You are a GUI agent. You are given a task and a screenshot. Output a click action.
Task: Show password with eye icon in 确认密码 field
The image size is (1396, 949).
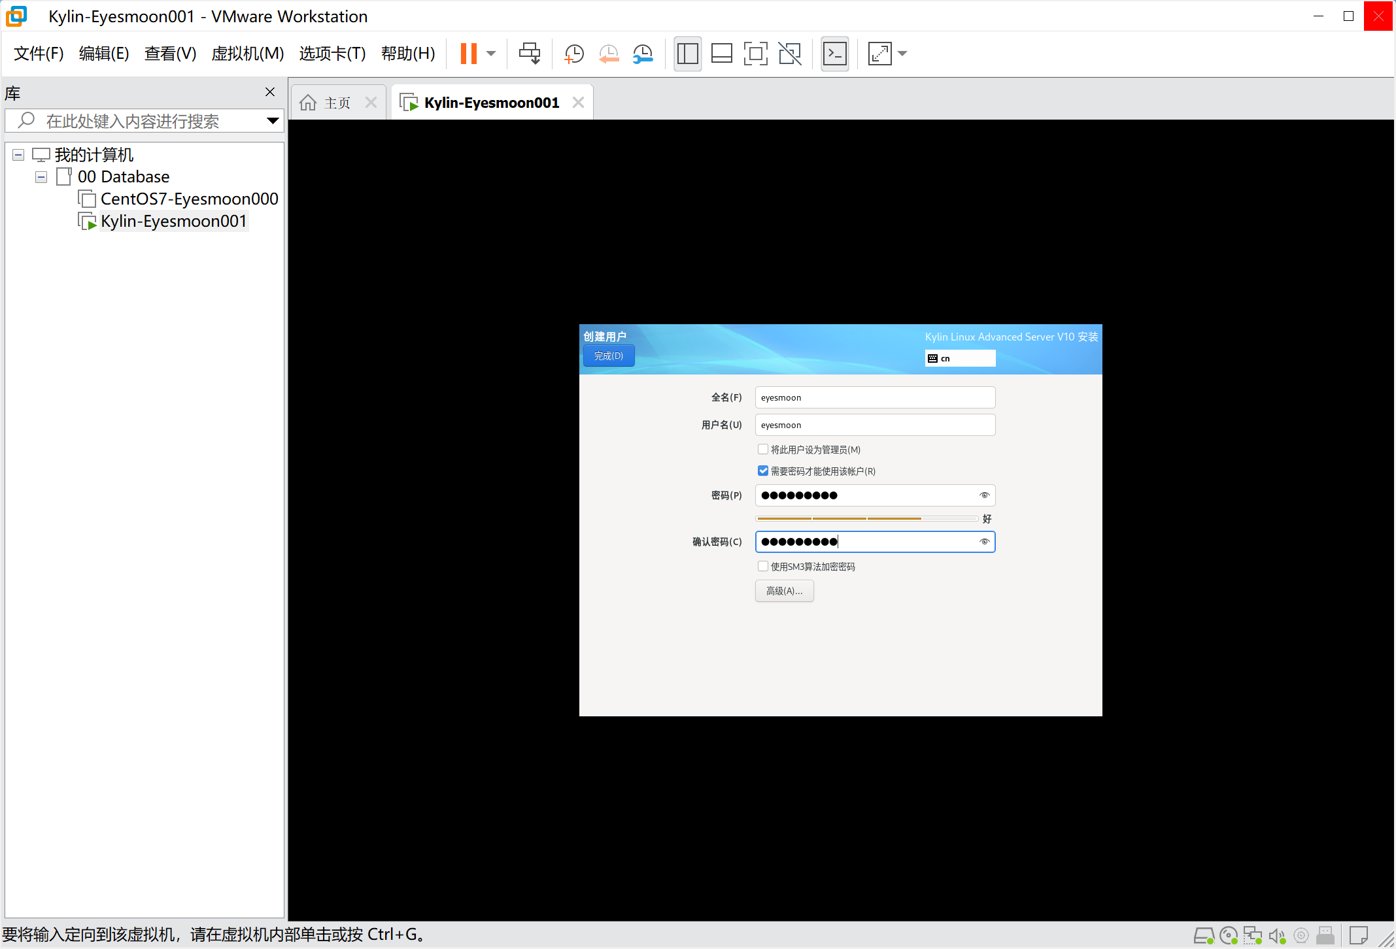[x=985, y=542]
